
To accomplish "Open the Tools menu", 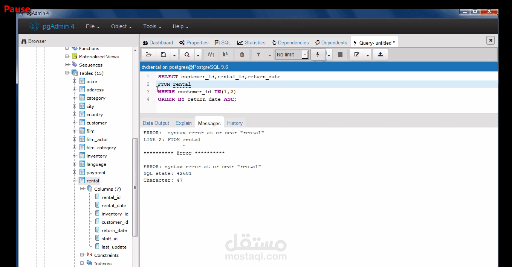I will pyautogui.click(x=150, y=26).
